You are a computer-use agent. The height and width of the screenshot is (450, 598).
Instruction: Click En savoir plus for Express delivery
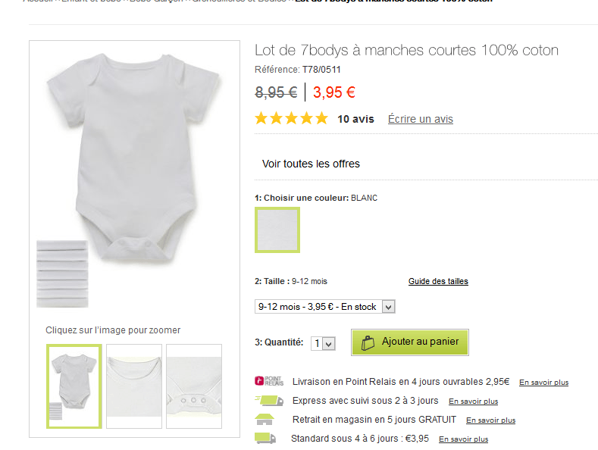(473, 402)
